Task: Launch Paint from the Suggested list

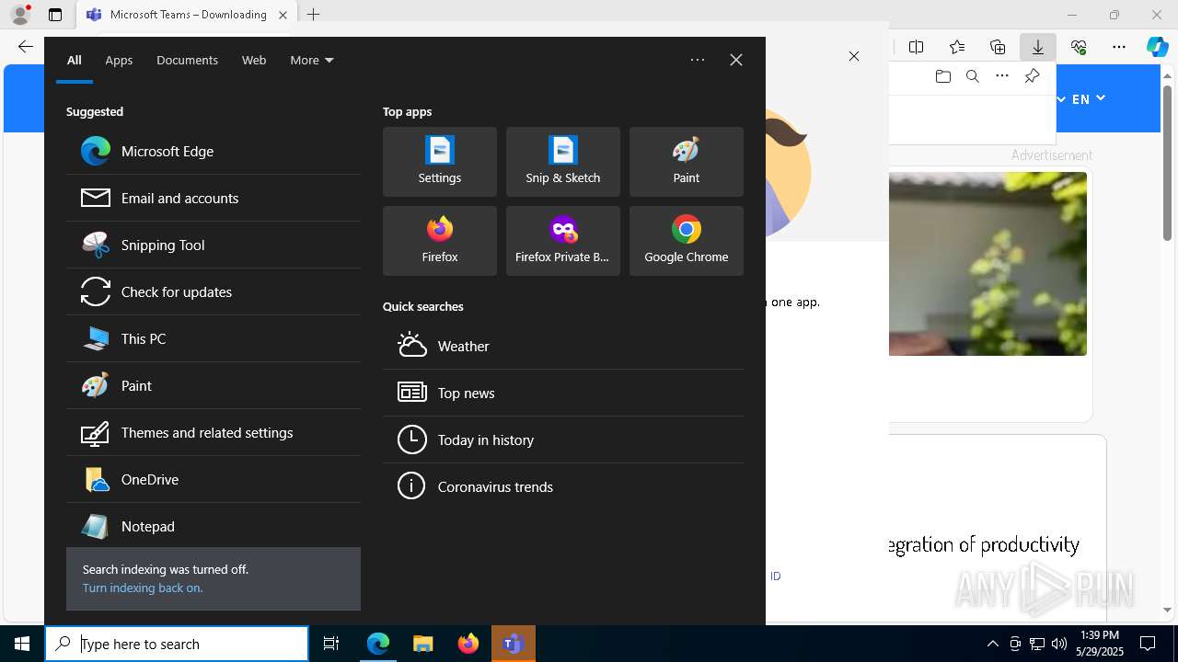Action: point(214,385)
